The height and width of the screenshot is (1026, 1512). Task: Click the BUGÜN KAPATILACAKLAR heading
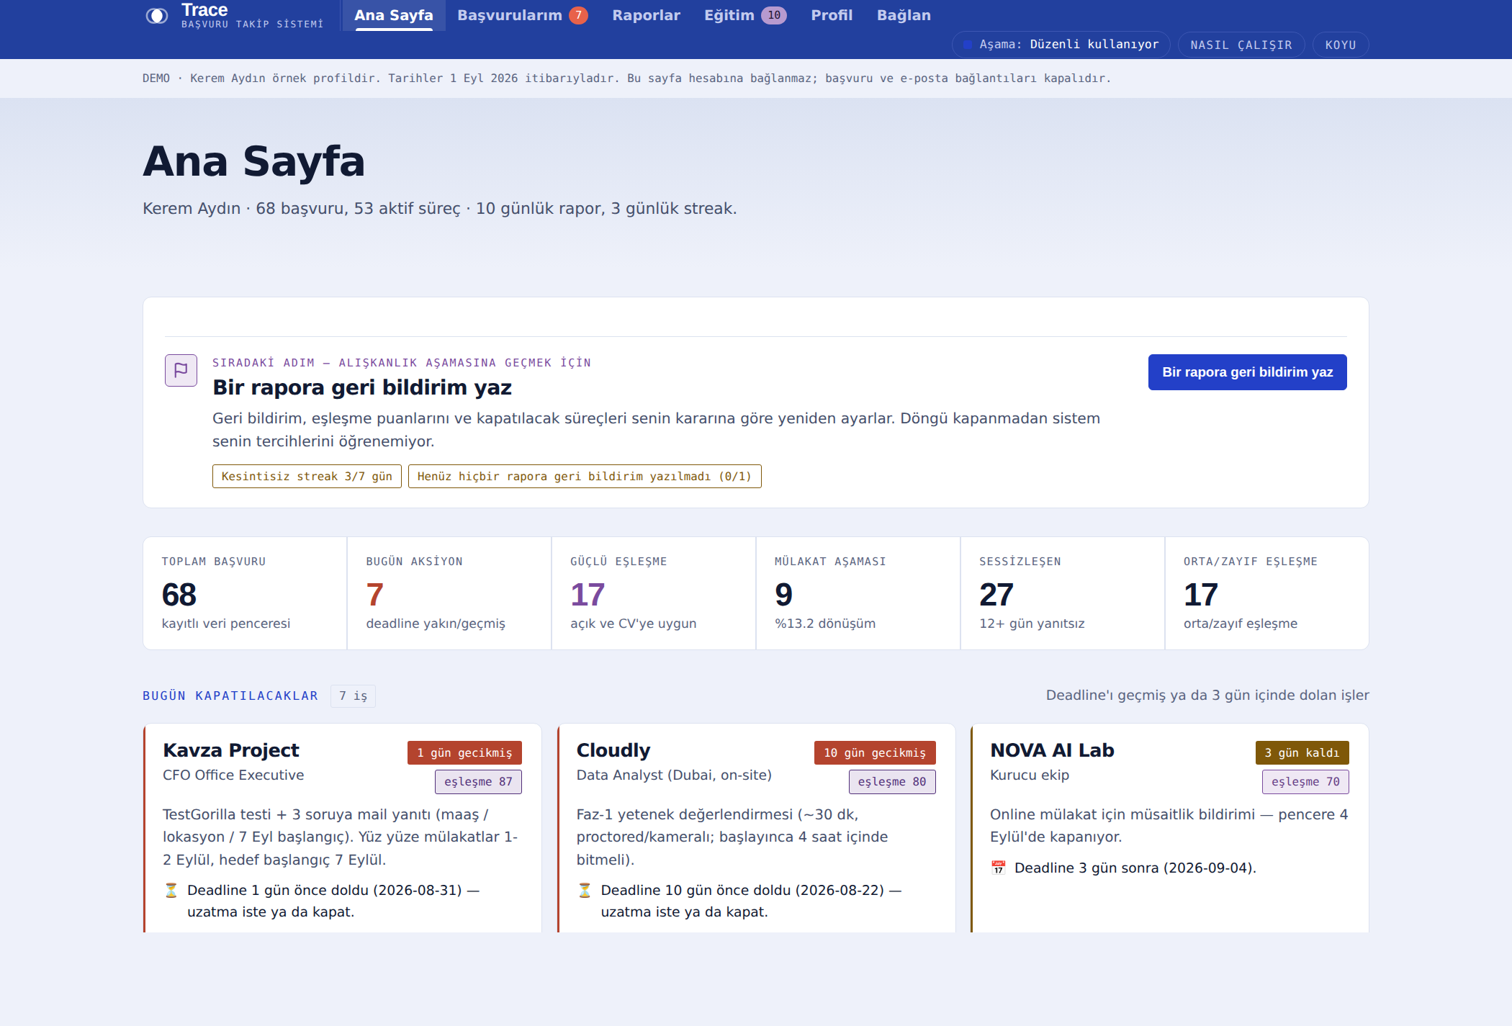230,696
